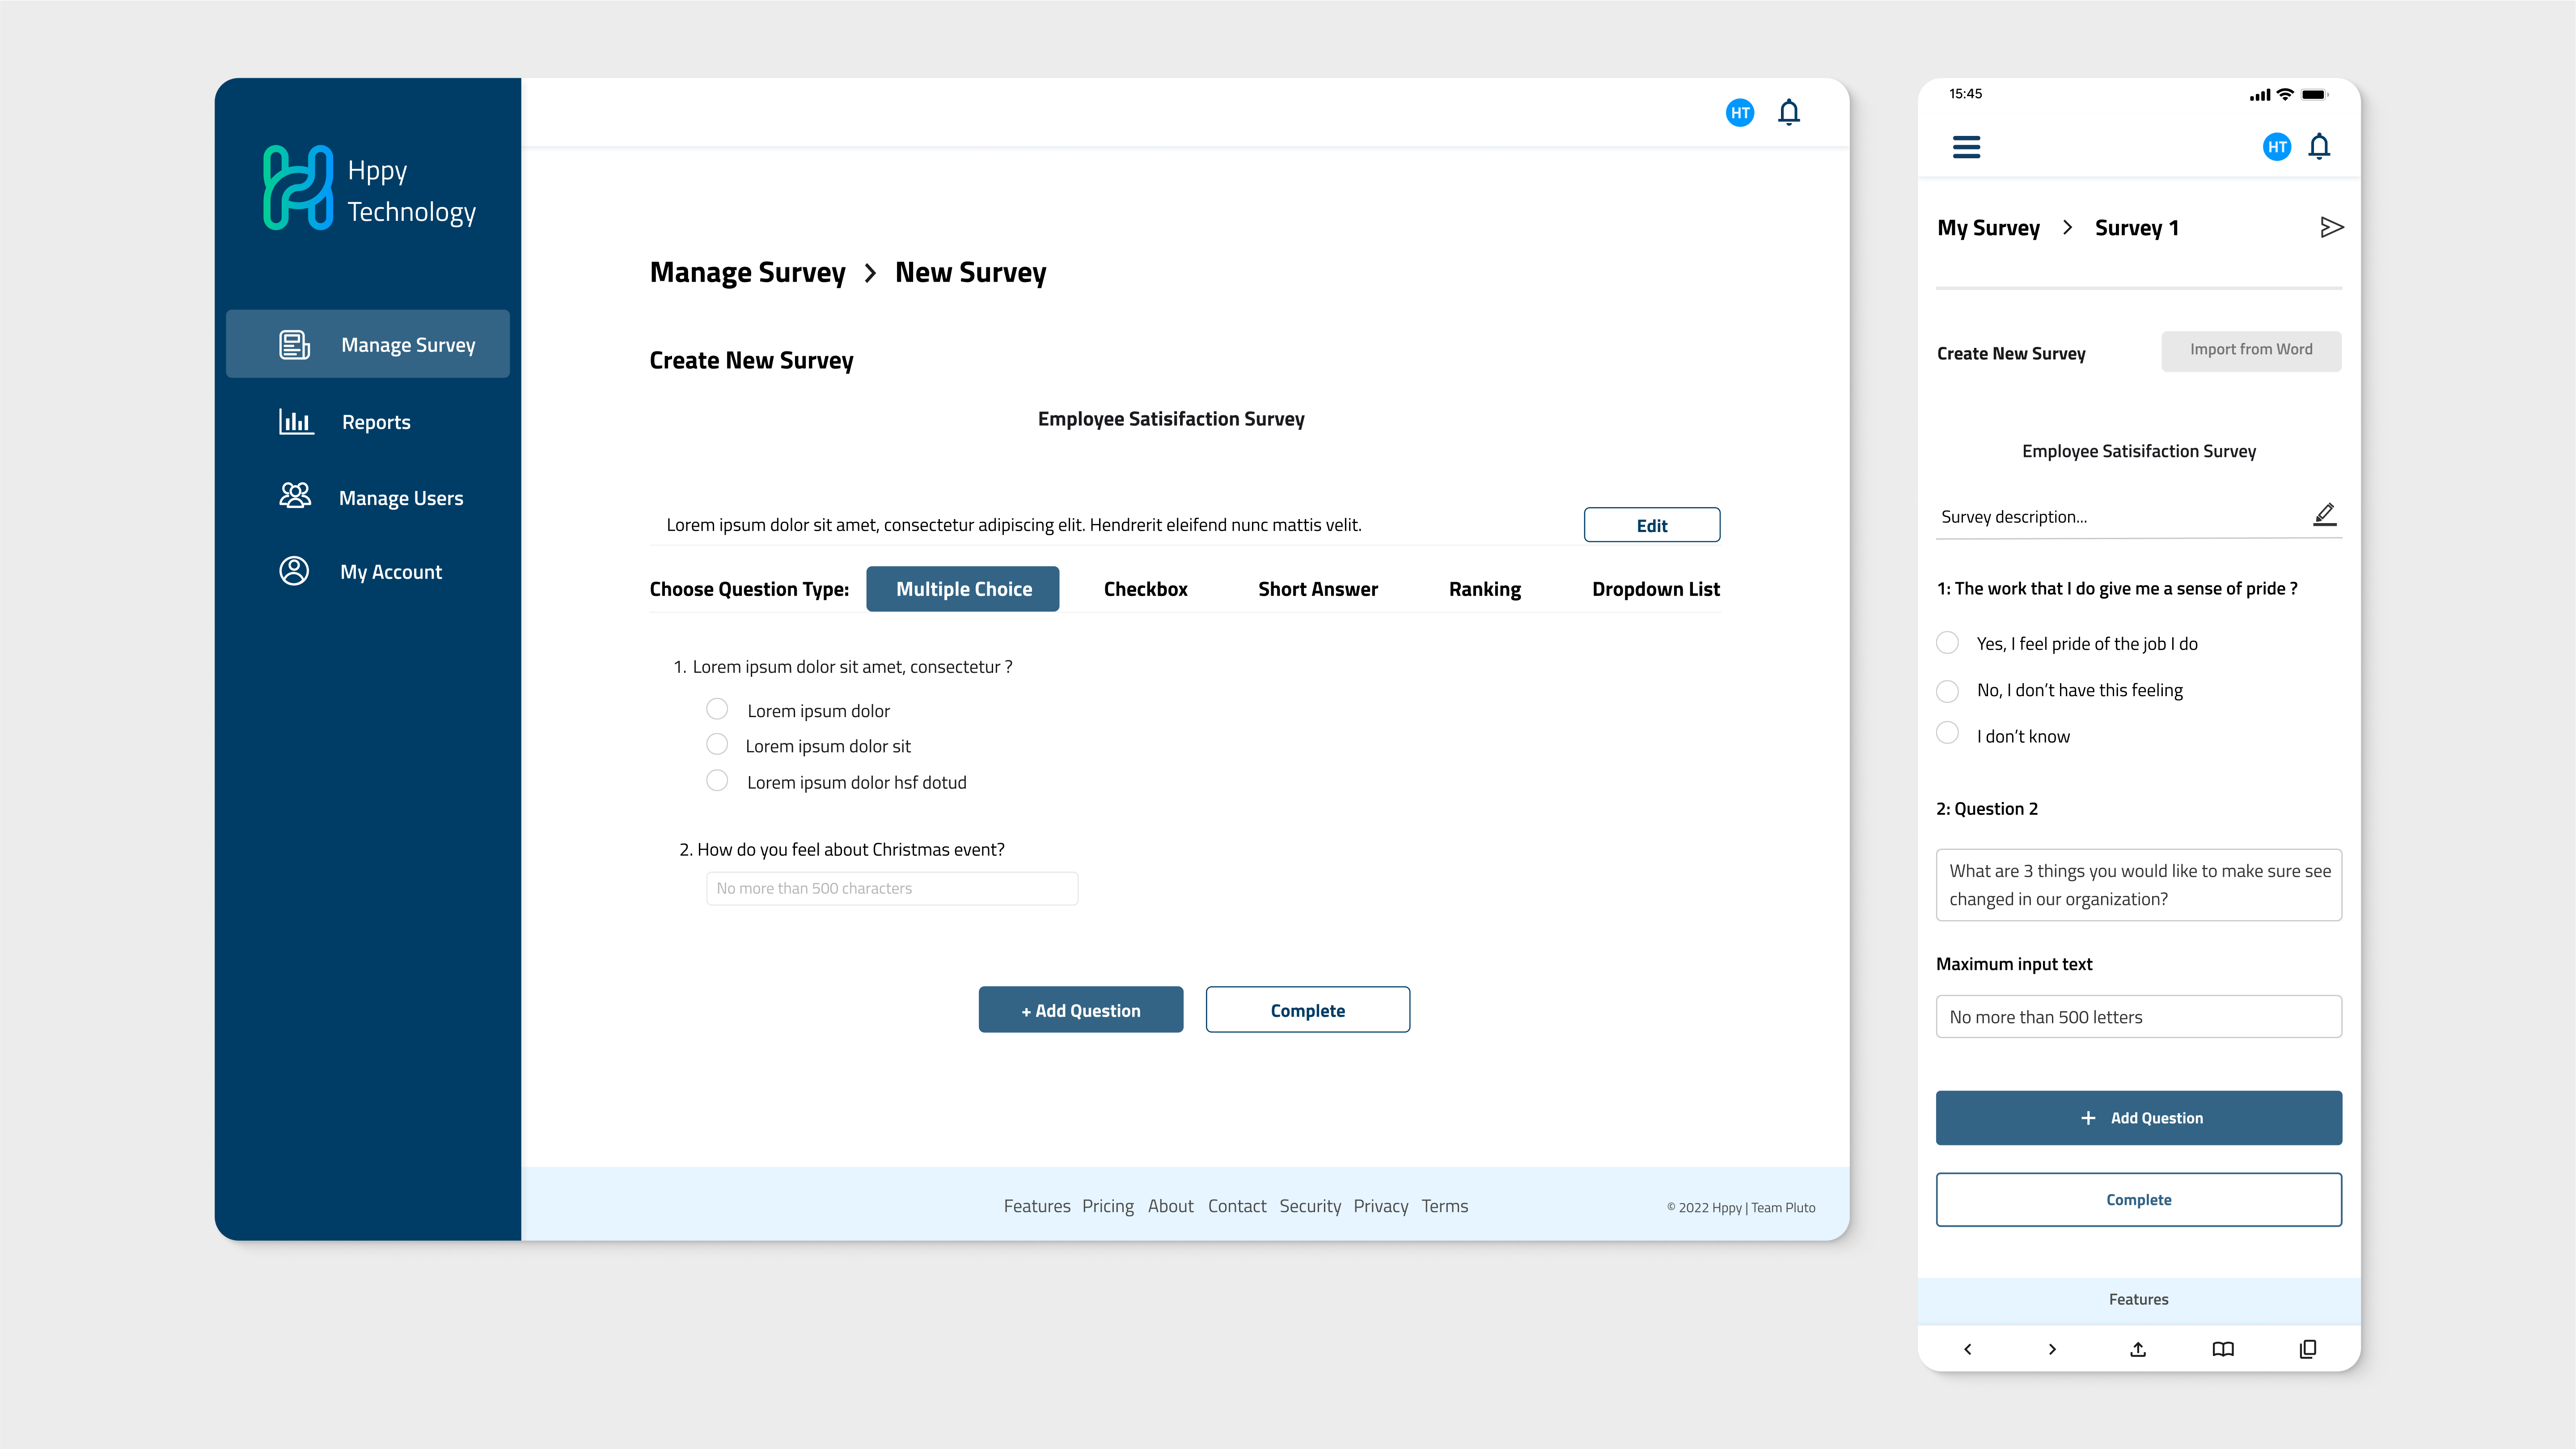Screen dimensions: 2576x1449
Task: Select the Multiple Choice question type
Action: (x=963, y=589)
